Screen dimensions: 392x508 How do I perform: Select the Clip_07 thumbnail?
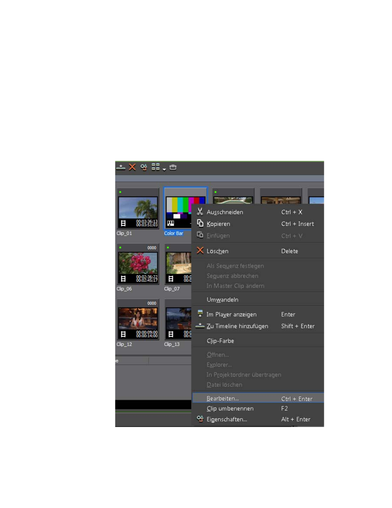[178, 264]
